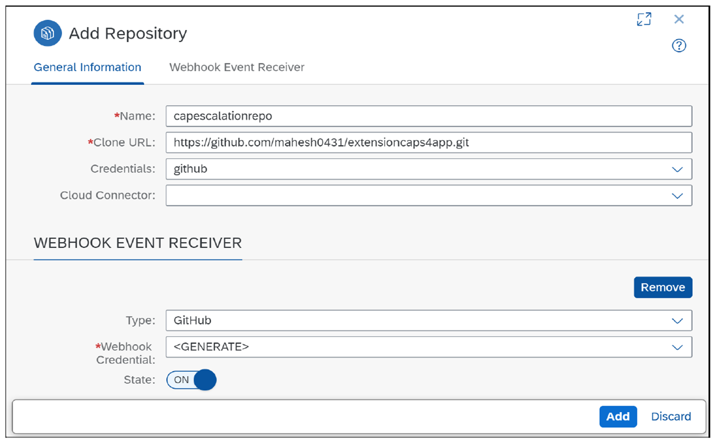This screenshot has height=444, width=717.
Task: Click Discard to cancel changes
Action: point(671,417)
